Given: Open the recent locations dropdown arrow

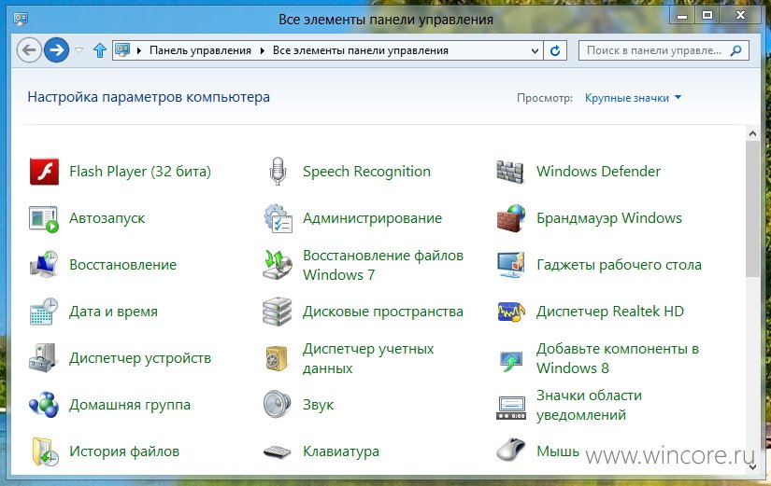Looking at the screenshot, I should tap(79, 50).
